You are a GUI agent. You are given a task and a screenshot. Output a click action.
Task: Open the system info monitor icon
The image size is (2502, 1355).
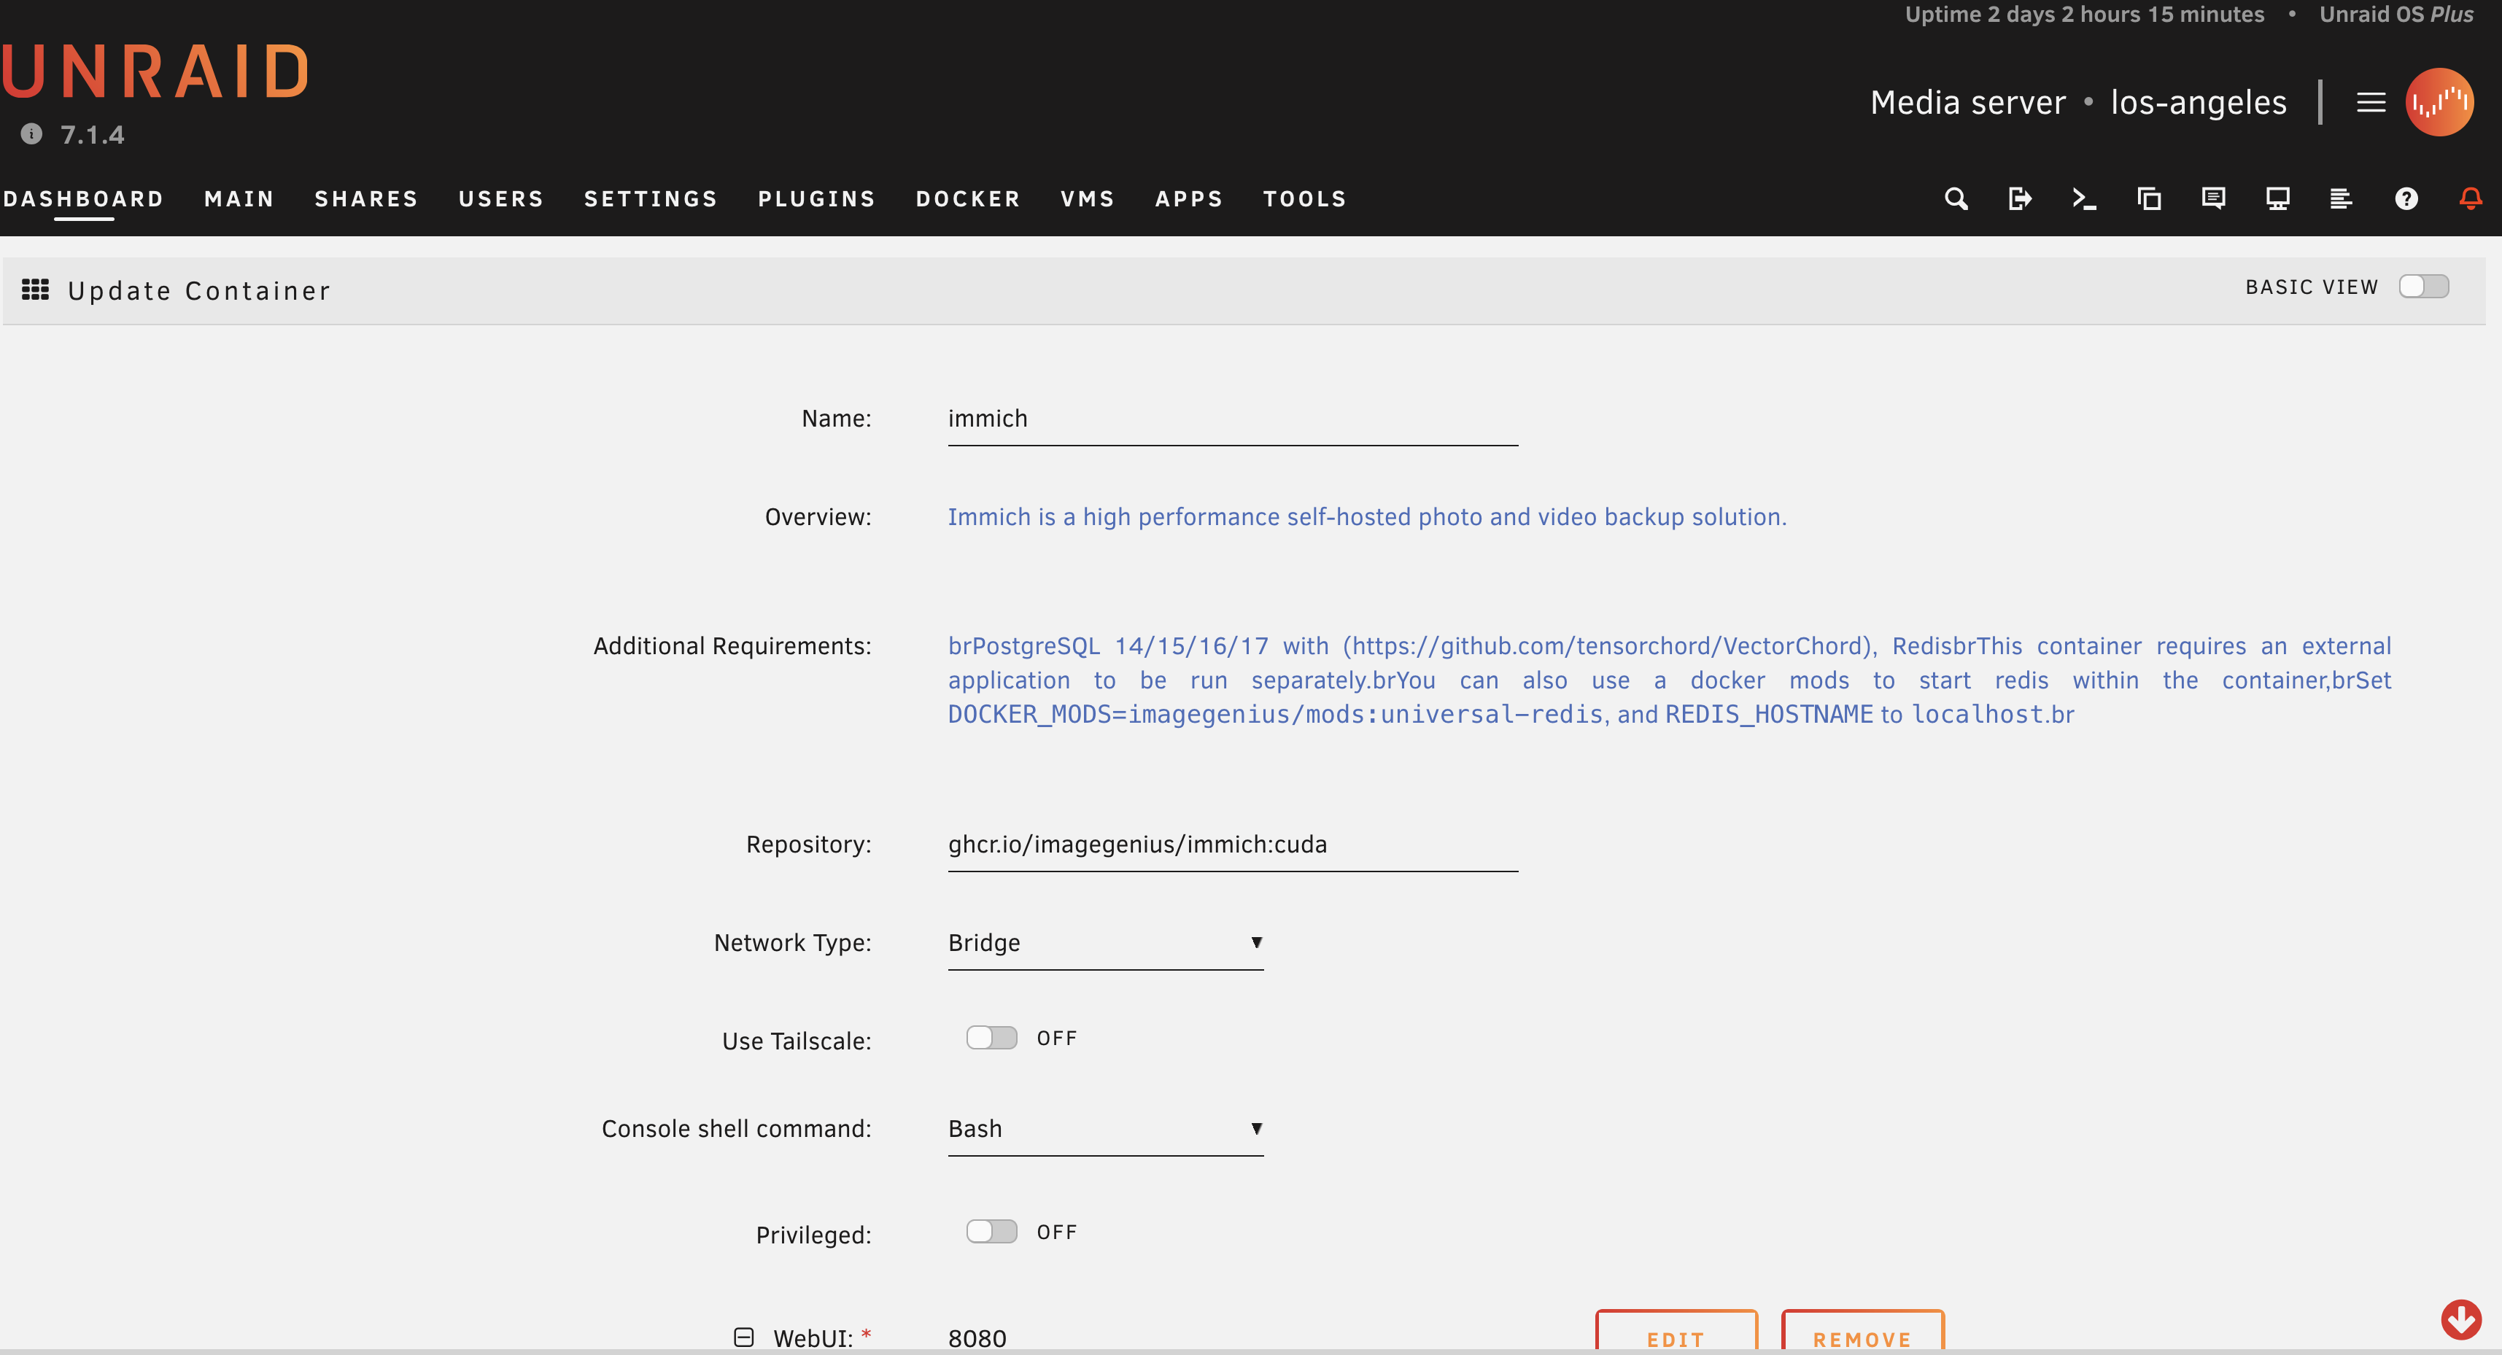tap(2277, 199)
